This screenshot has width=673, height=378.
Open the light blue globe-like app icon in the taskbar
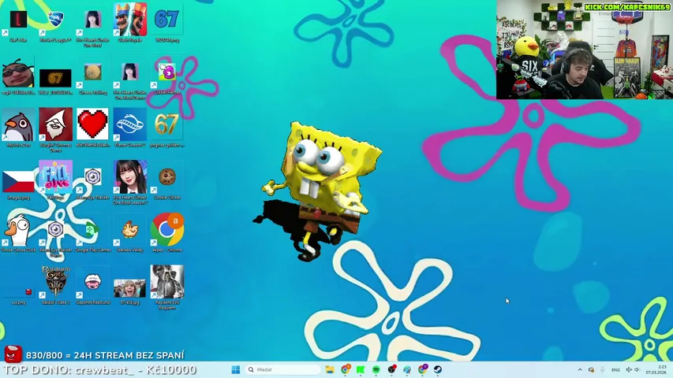tap(407, 369)
